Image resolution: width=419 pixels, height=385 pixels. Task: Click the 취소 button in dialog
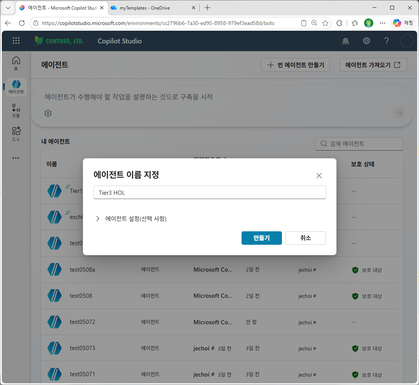(305, 238)
